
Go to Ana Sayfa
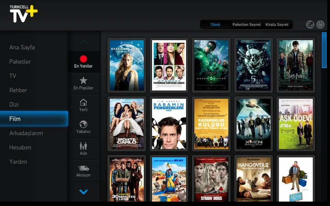coord(22,47)
